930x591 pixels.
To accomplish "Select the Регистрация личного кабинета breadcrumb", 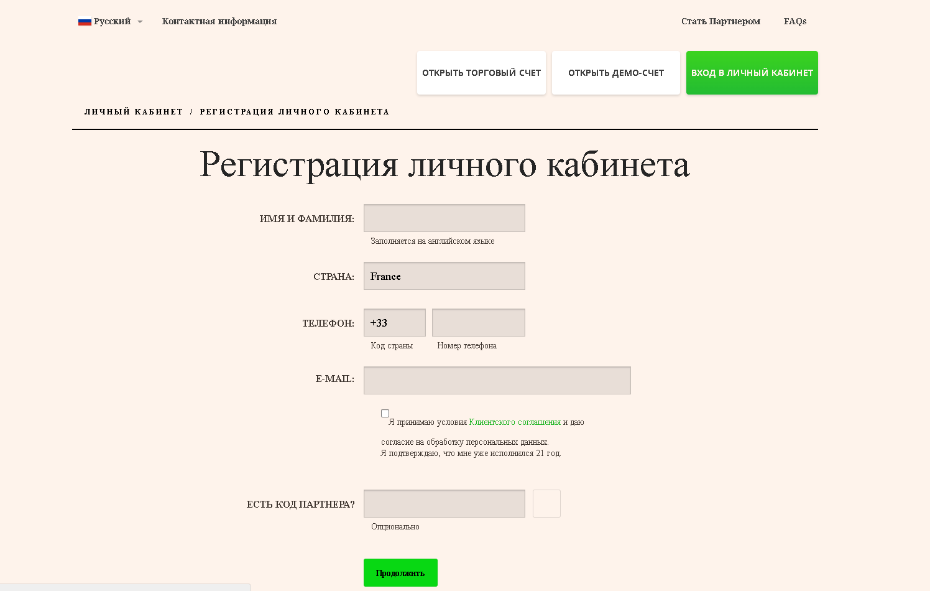I will coord(295,112).
